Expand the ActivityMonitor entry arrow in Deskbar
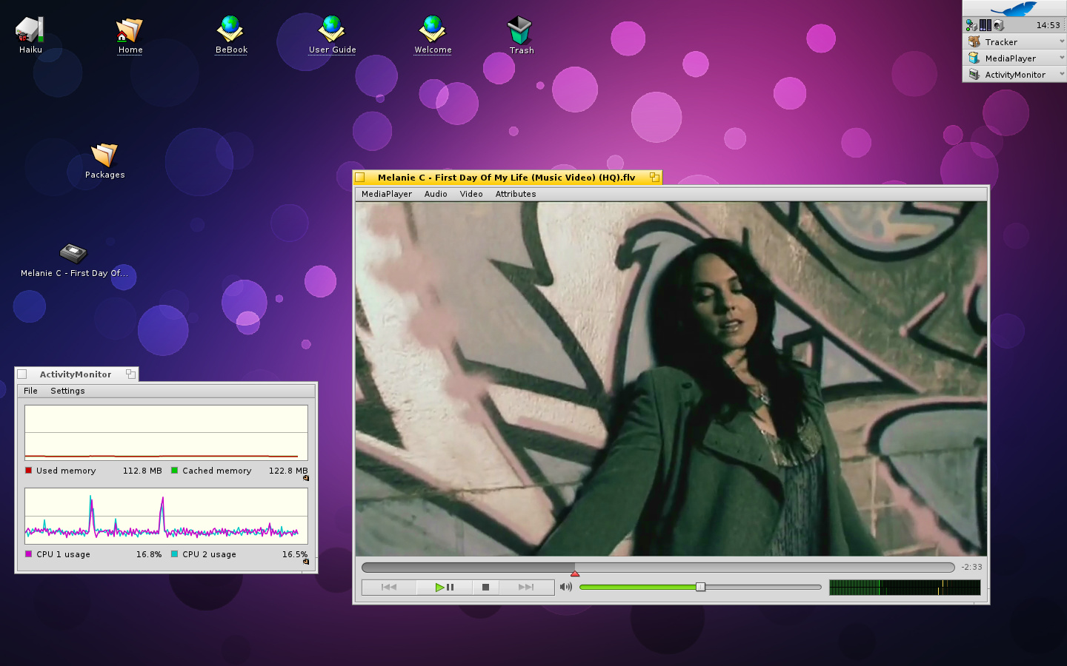1067x666 pixels. pos(1061,74)
